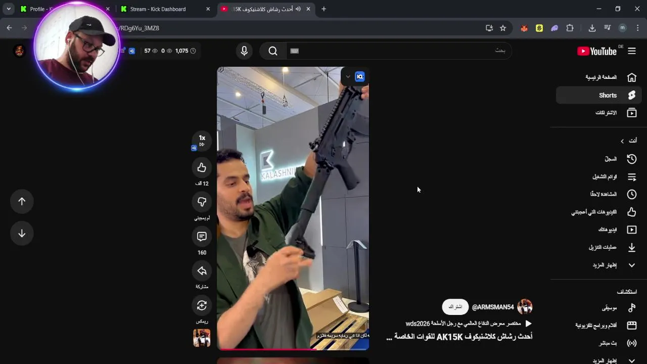The image size is (647, 364).
Task: Expand 'Show more' under the You section
Action: pos(599,265)
